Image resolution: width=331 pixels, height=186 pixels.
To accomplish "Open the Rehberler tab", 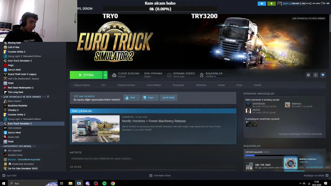I will [x=201, y=85].
